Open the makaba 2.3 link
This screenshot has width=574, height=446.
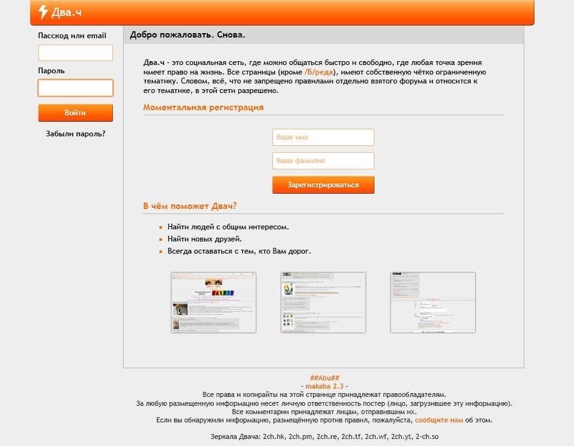(x=325, y=386)
